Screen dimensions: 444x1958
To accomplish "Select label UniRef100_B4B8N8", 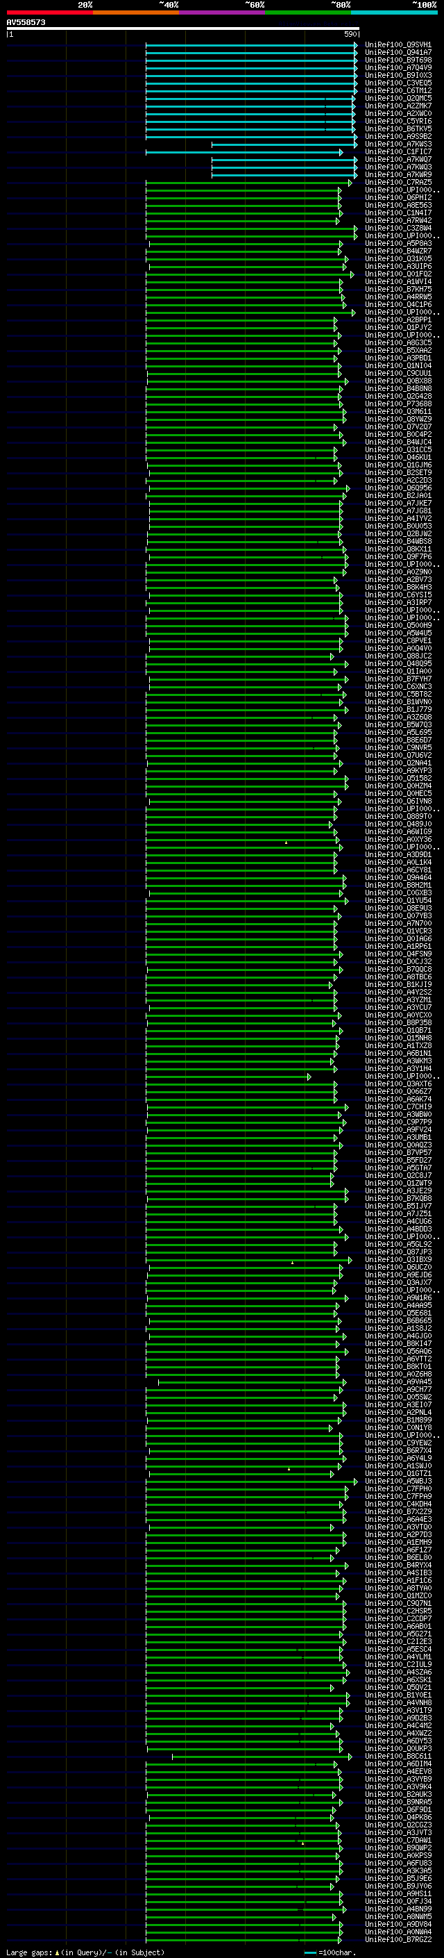I will pyautogui.click(x=398, y=388).
